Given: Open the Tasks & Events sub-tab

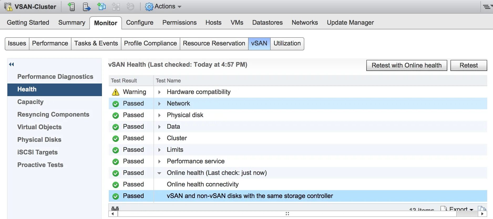Looking at the screenshot, I should (96, 44).
